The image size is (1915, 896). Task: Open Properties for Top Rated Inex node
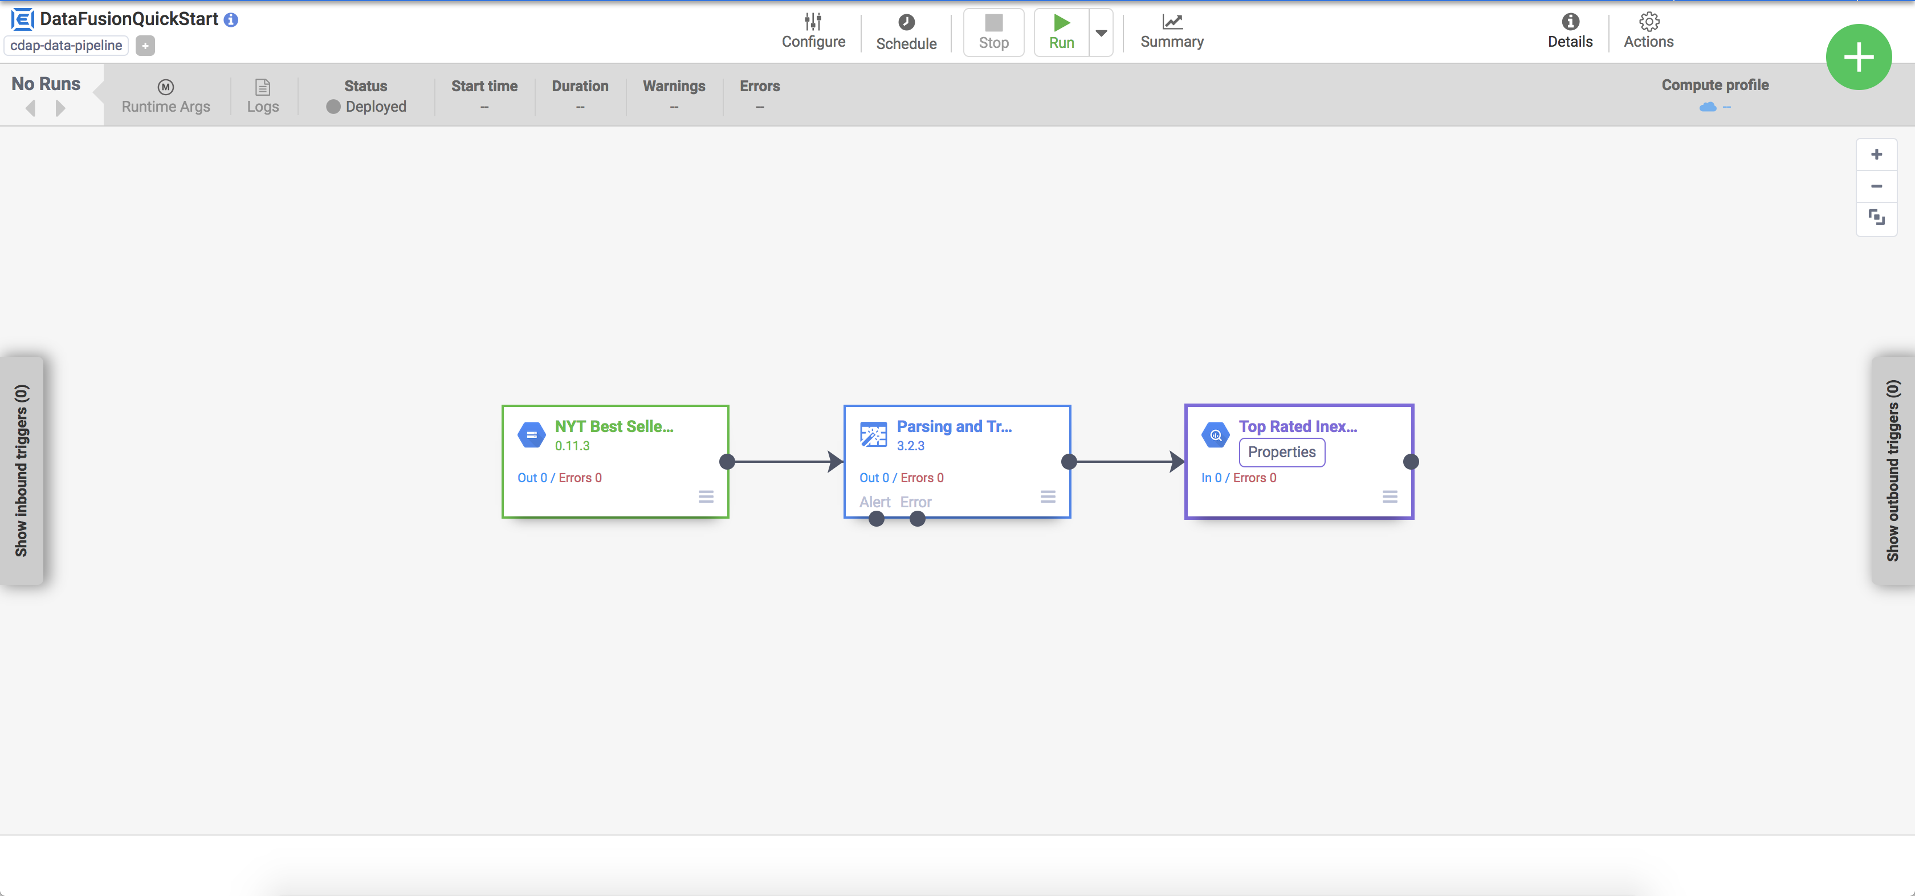(1282, 451)
